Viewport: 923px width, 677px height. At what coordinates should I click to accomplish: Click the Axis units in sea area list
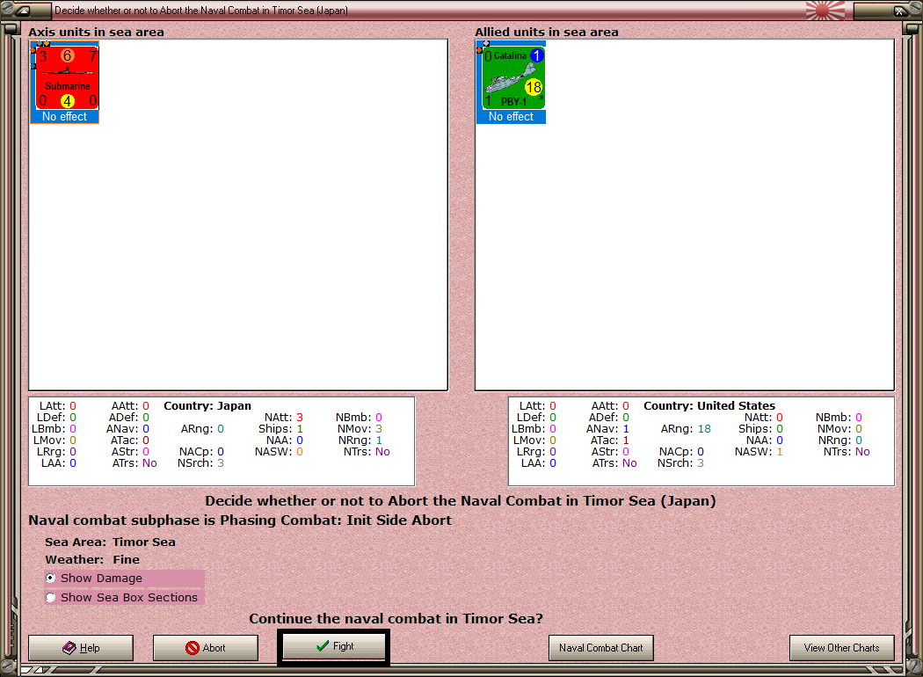coord(238,215)
